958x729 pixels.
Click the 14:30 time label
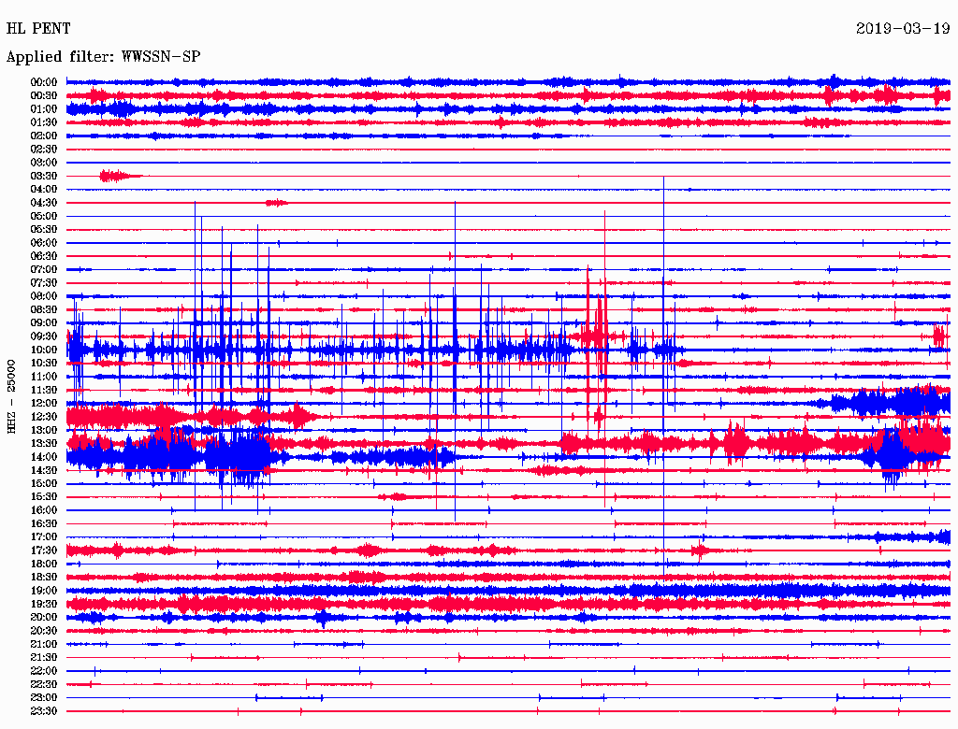[44, 470]
